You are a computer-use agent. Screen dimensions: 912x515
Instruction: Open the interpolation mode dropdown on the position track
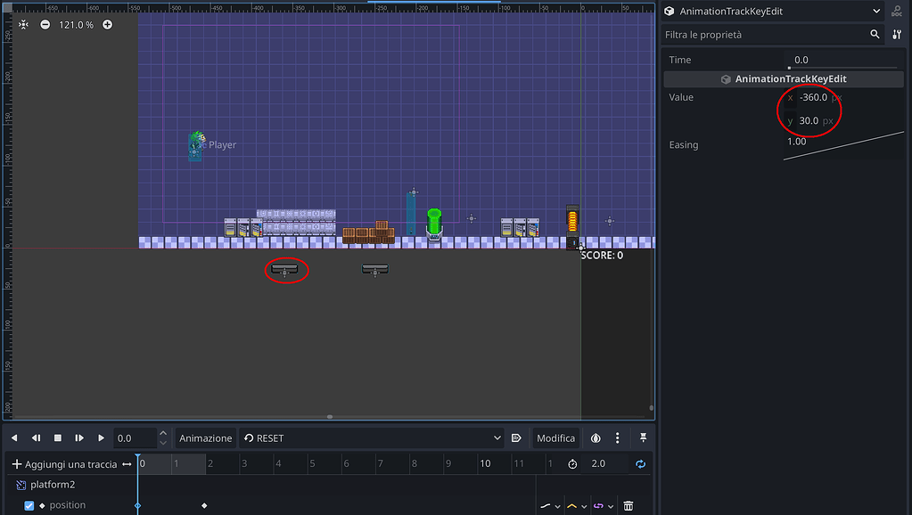[x=557, y=505]
